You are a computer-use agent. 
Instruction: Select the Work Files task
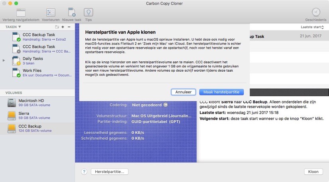[x=37, y=72]
